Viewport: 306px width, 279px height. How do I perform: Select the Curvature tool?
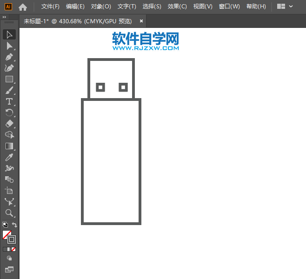[x=9, y=68]
